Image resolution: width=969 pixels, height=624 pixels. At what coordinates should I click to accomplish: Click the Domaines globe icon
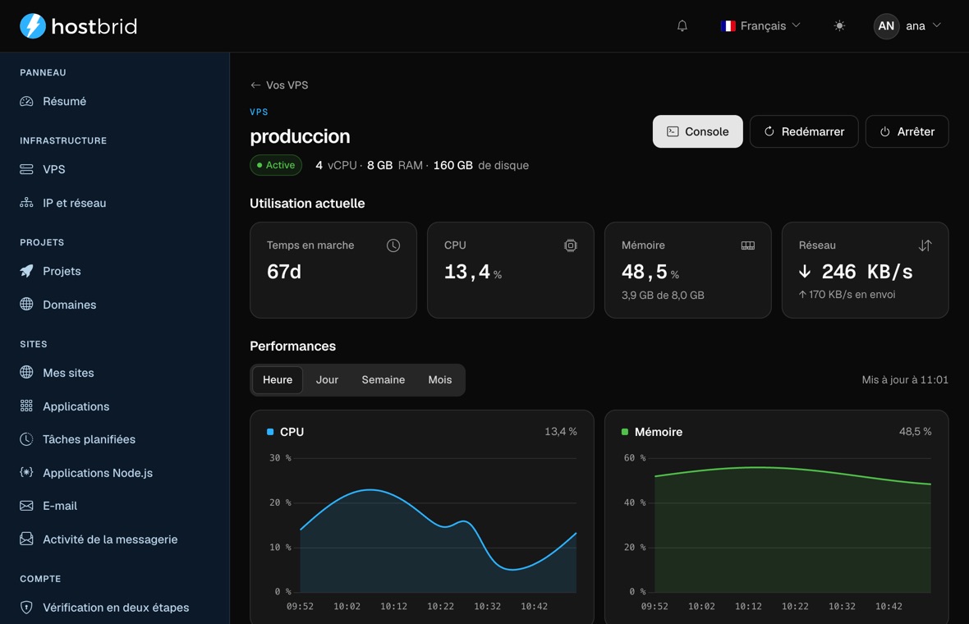[26, 304]
